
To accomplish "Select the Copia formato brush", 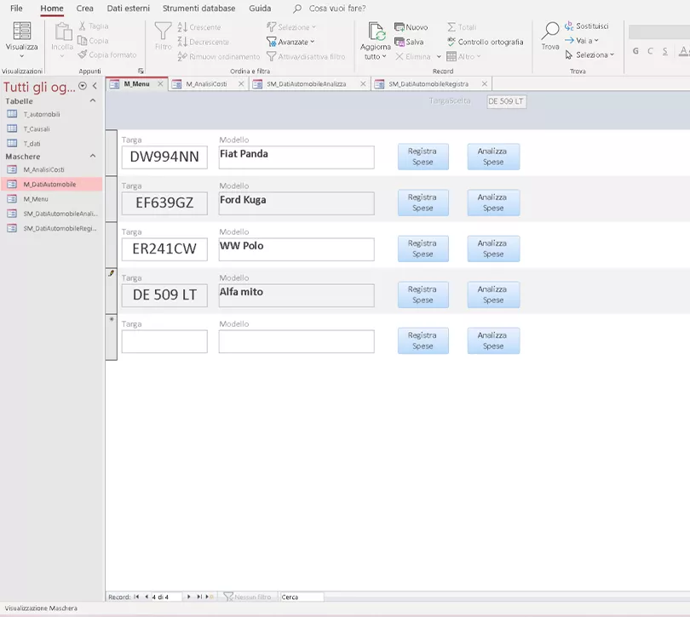I will (83, 54).
